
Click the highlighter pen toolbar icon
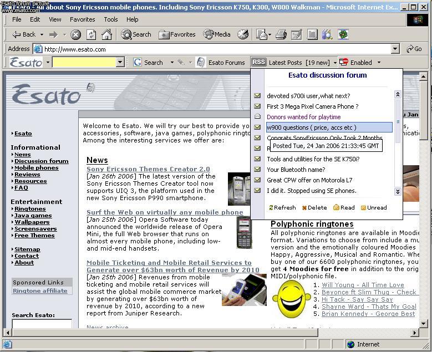pos(181,63)
